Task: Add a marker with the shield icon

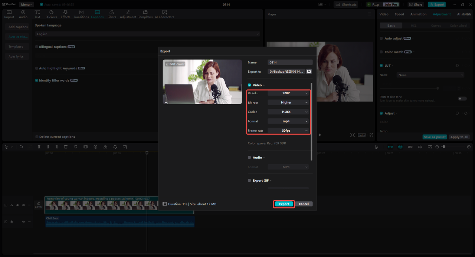Action: tap(76, 147)
